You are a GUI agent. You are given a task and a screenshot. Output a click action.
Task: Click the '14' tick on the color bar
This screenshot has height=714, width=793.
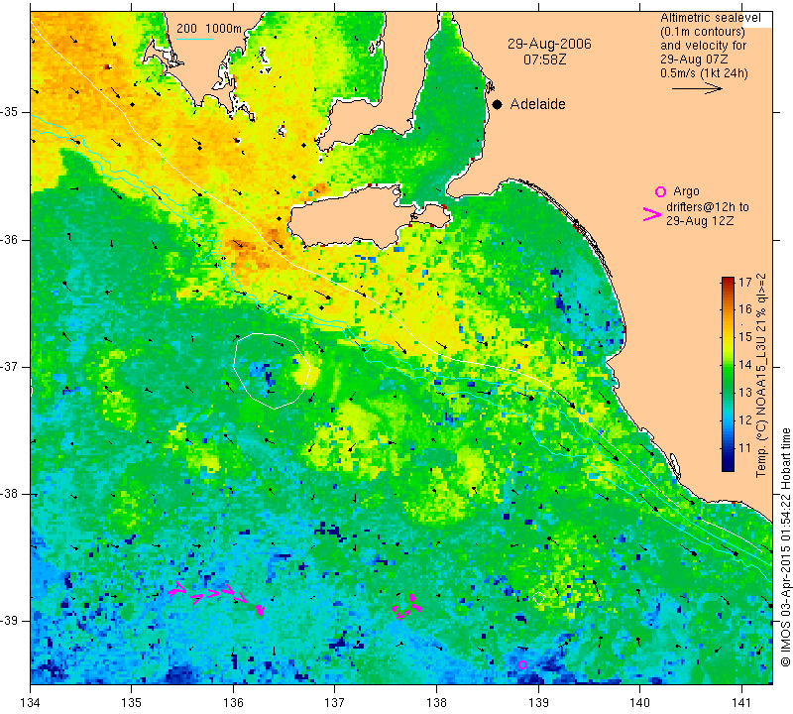(x=745, y=365)
